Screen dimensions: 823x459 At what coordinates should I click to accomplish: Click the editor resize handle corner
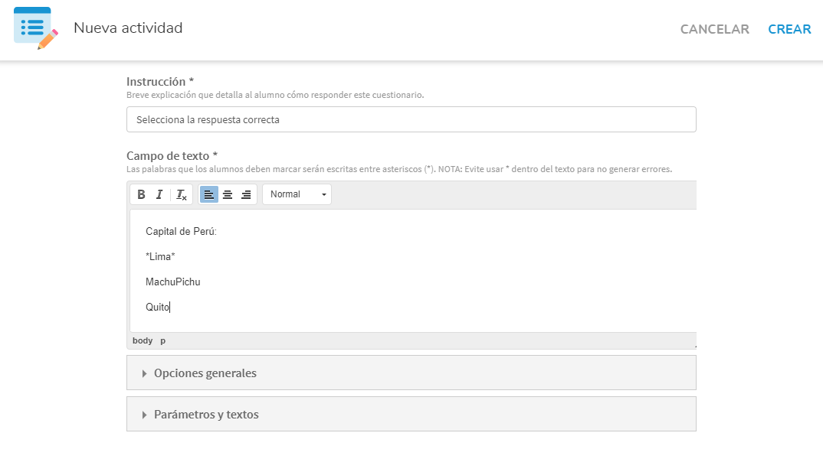tap(694, 346)
